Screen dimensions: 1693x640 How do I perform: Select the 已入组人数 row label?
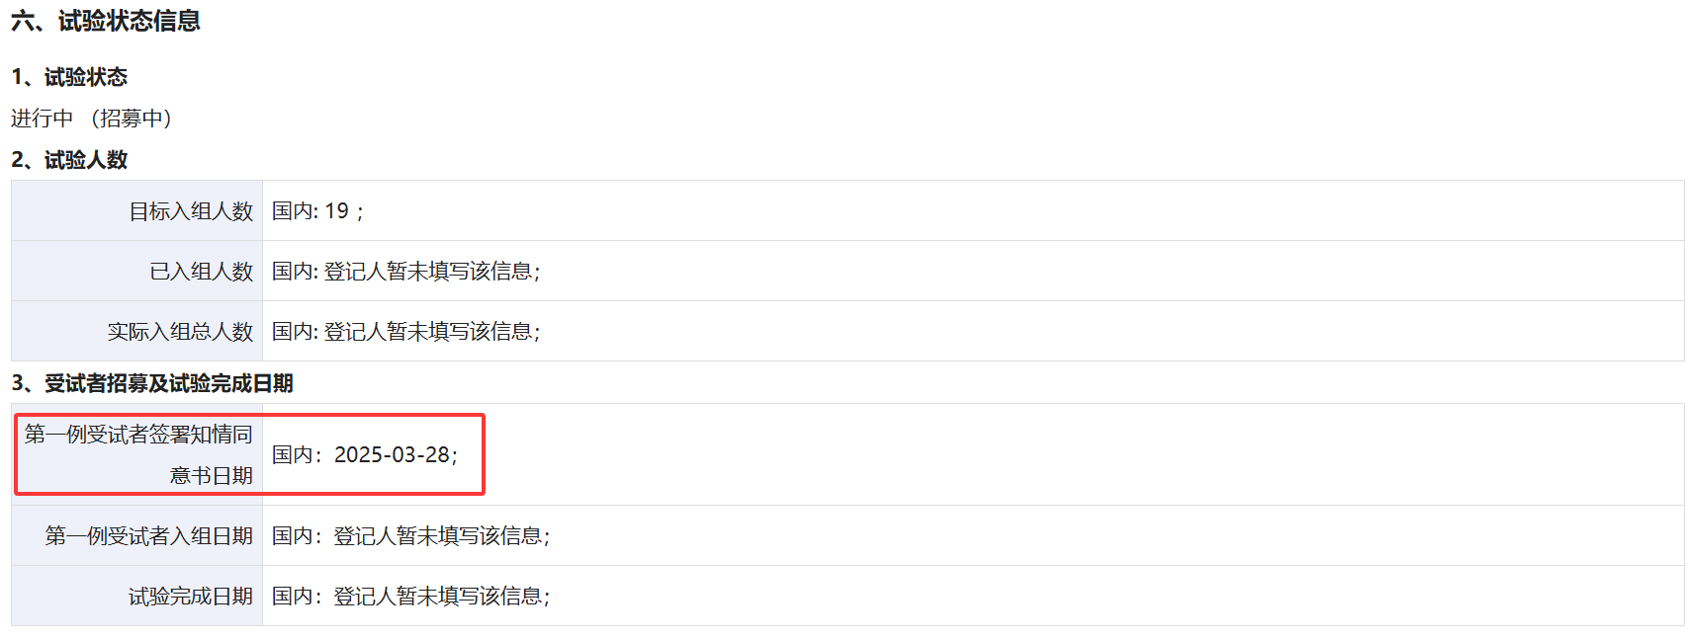tap(202, 272)
